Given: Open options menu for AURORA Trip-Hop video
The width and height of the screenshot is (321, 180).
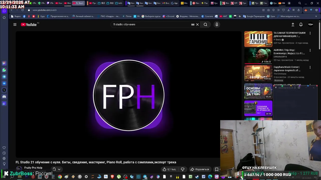Looking at the screenshot, I should pos(310,50).
